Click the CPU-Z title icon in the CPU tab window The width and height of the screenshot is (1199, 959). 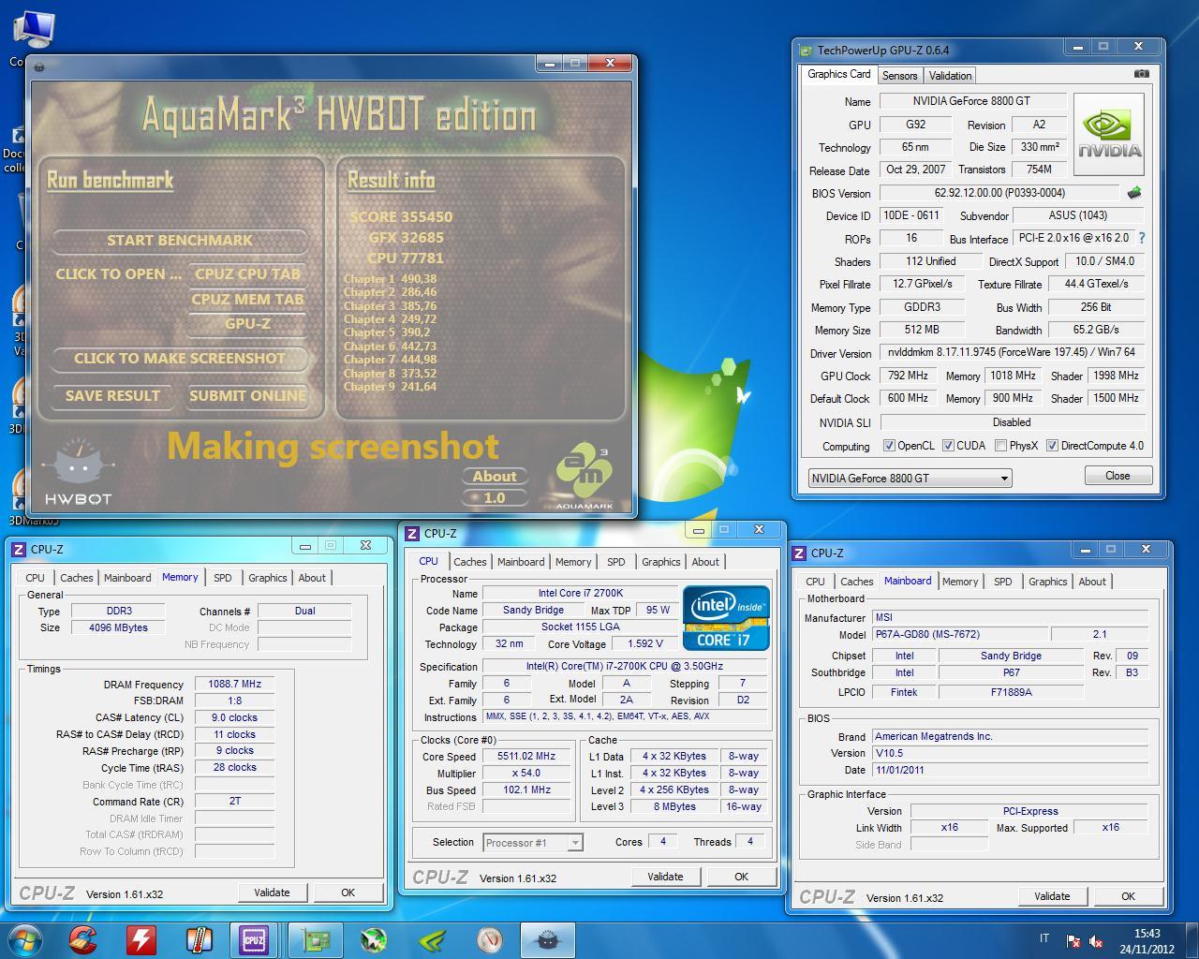click(412, 534)
